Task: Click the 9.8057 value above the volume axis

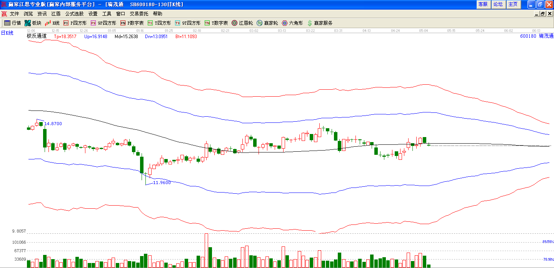Action: (x=19, y=231)
